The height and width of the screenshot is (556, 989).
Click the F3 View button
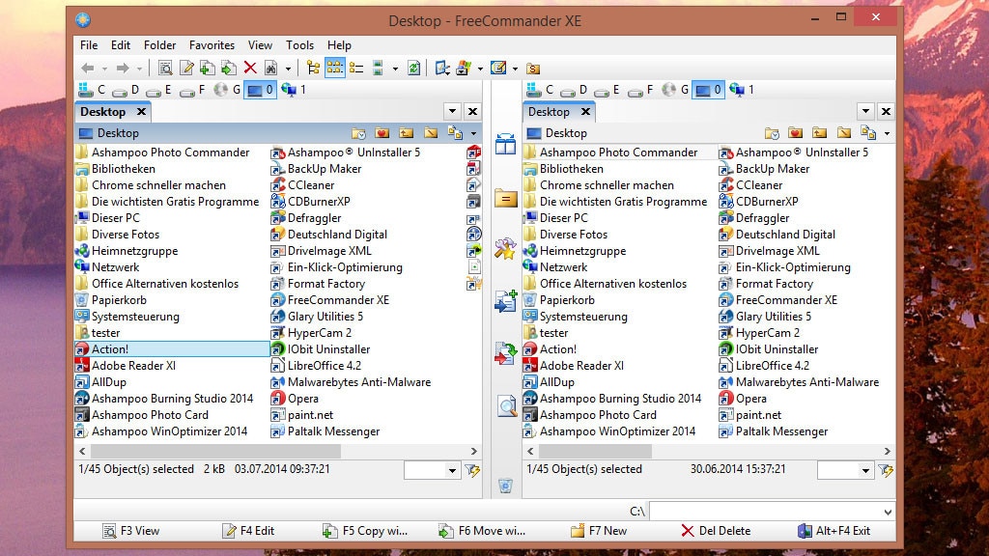(x=130, y=531)
